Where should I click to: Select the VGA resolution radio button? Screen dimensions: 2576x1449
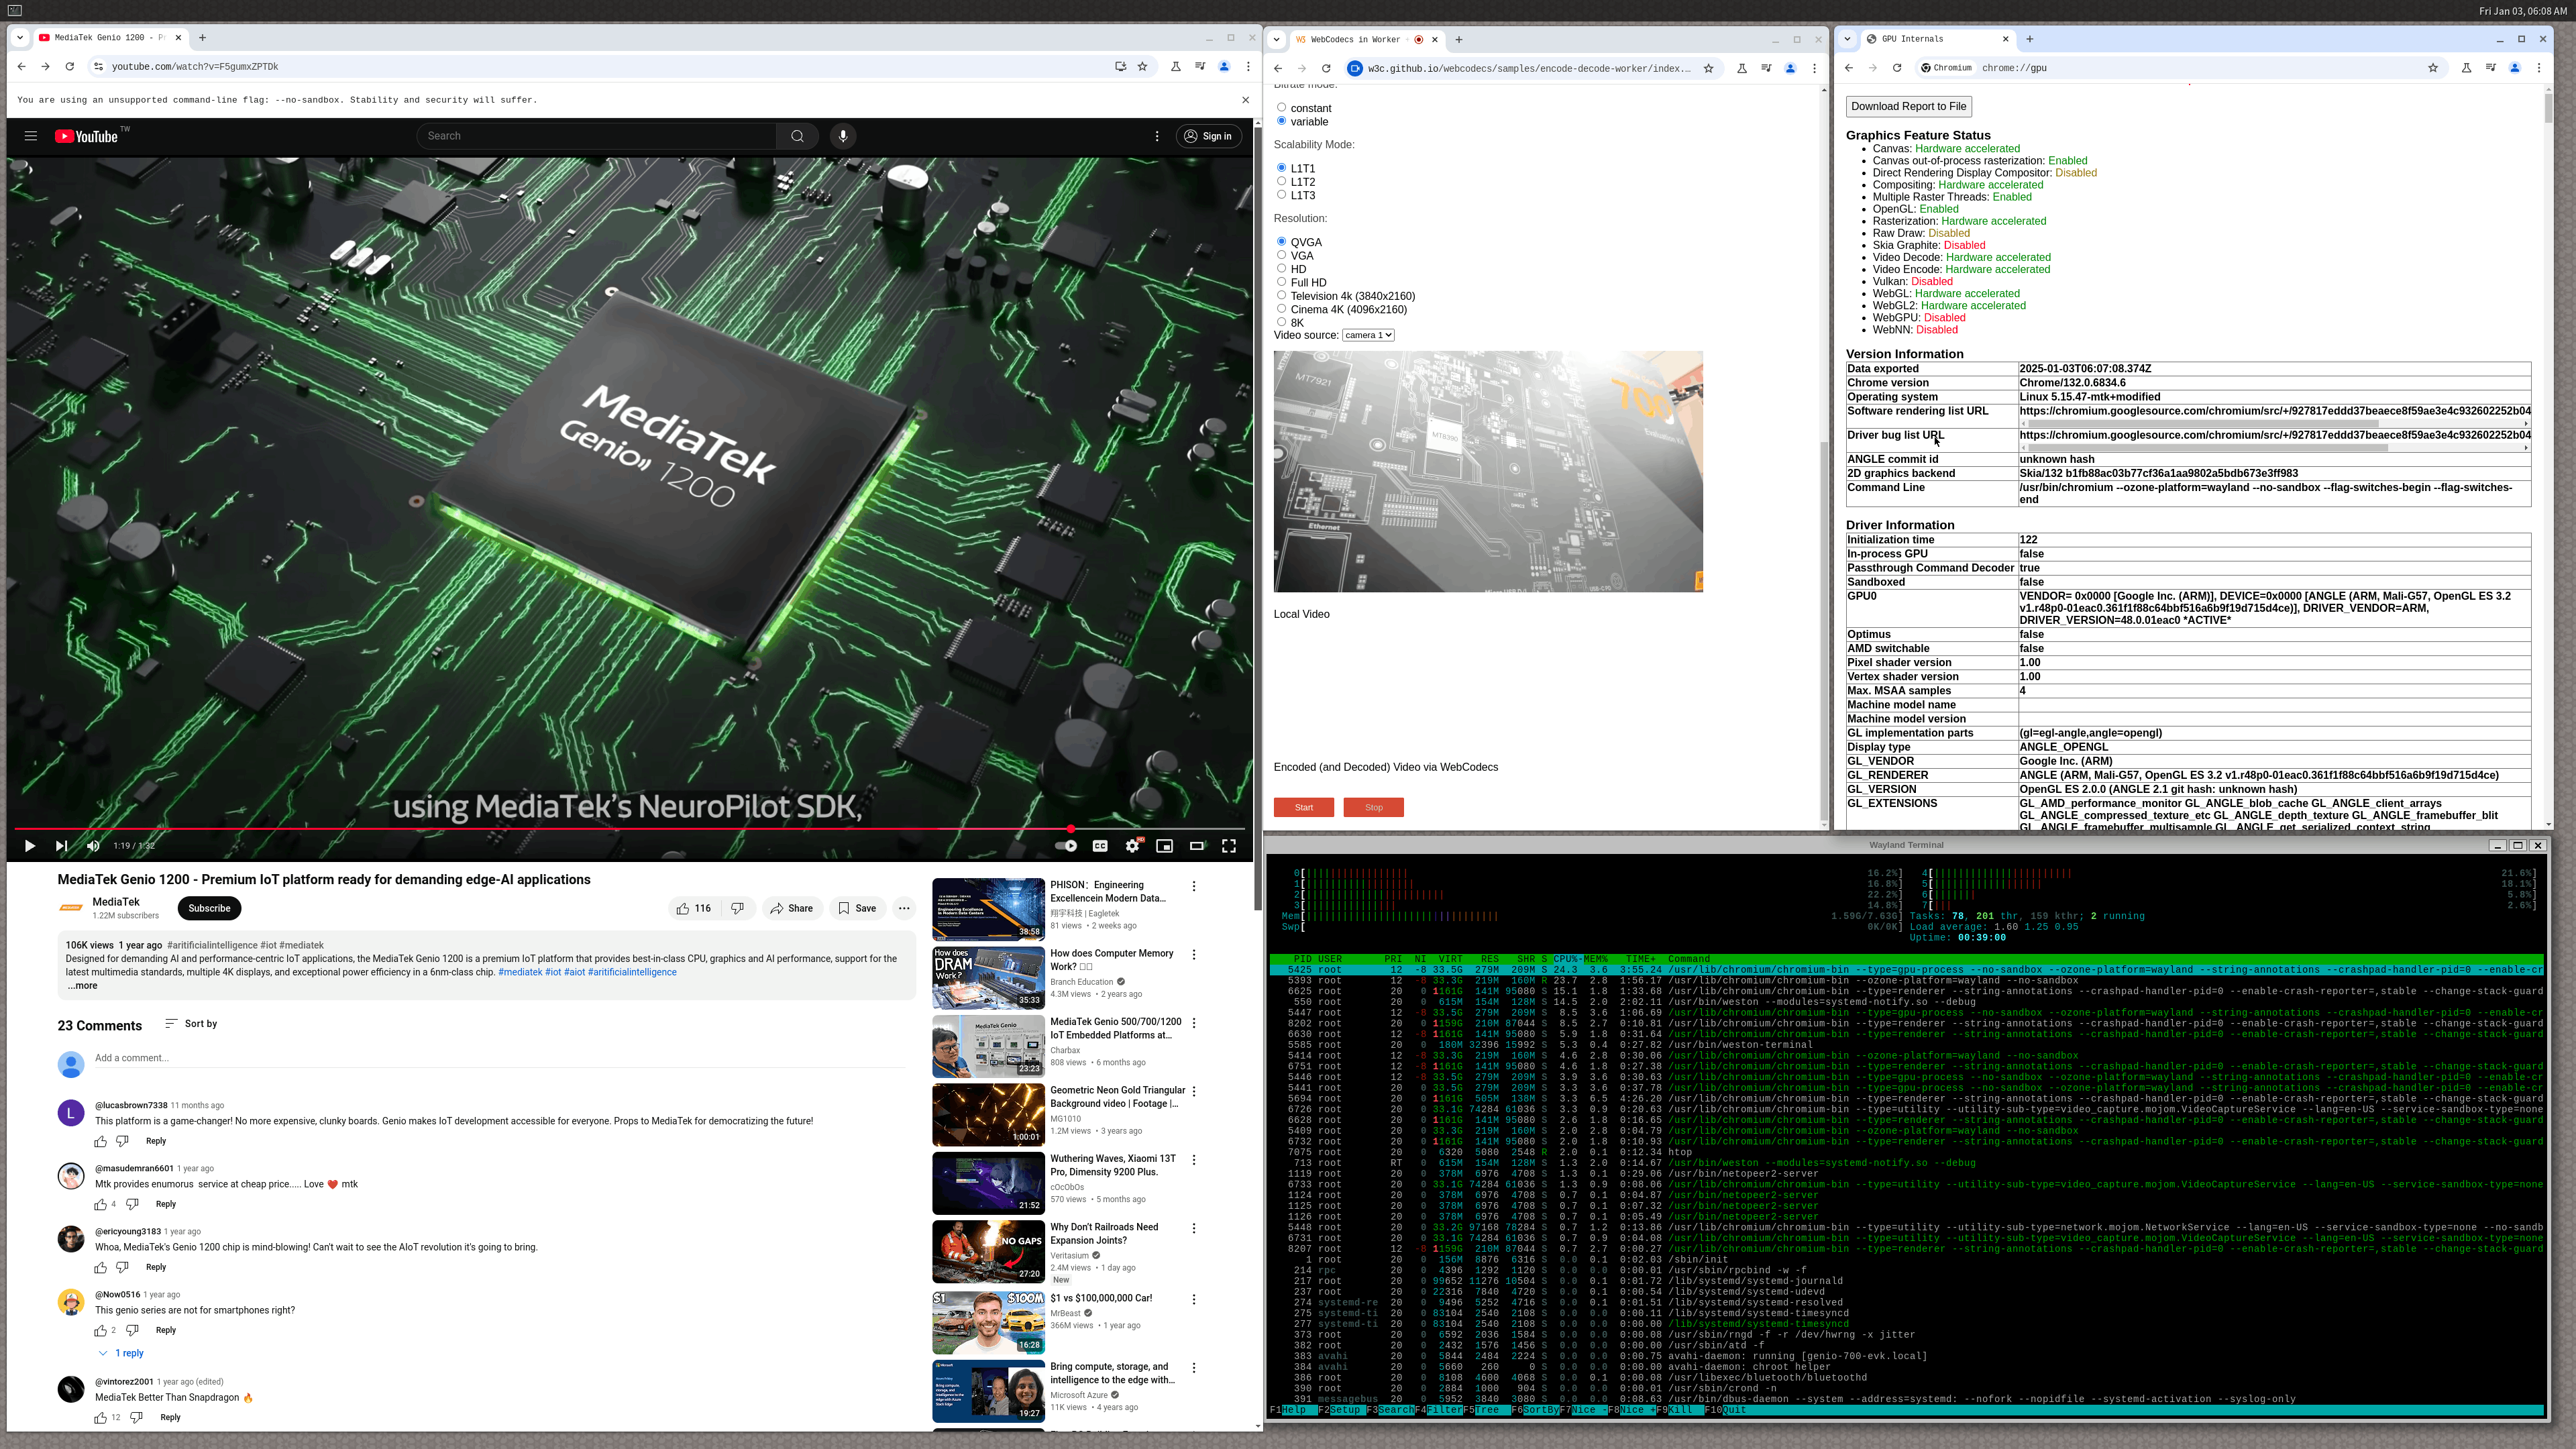click(x=1282, y=256)
